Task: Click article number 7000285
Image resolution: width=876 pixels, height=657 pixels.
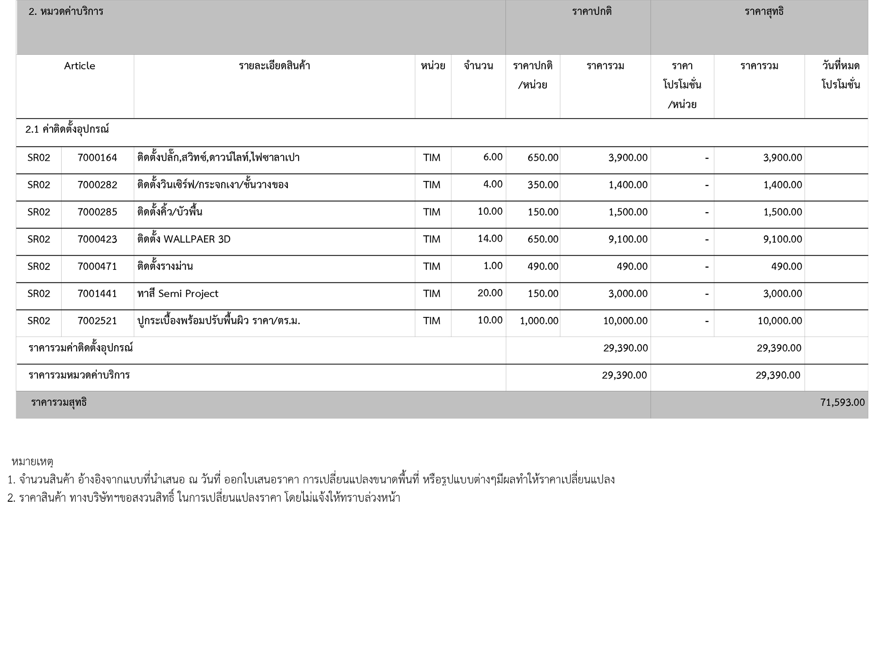Action: click(97, 212)
